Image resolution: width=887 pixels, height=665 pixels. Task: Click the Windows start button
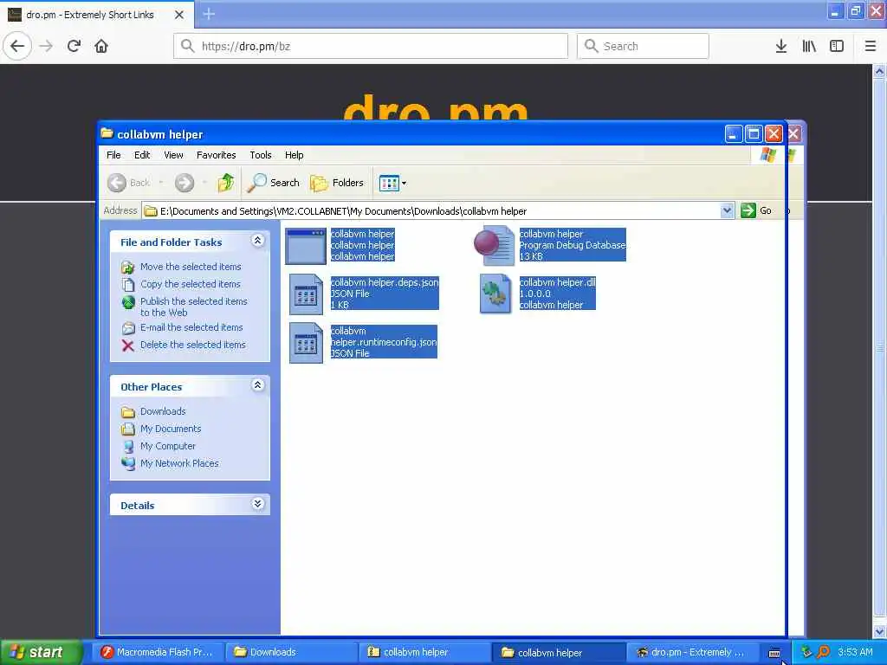pyautogui.click(x=40, y=652)
